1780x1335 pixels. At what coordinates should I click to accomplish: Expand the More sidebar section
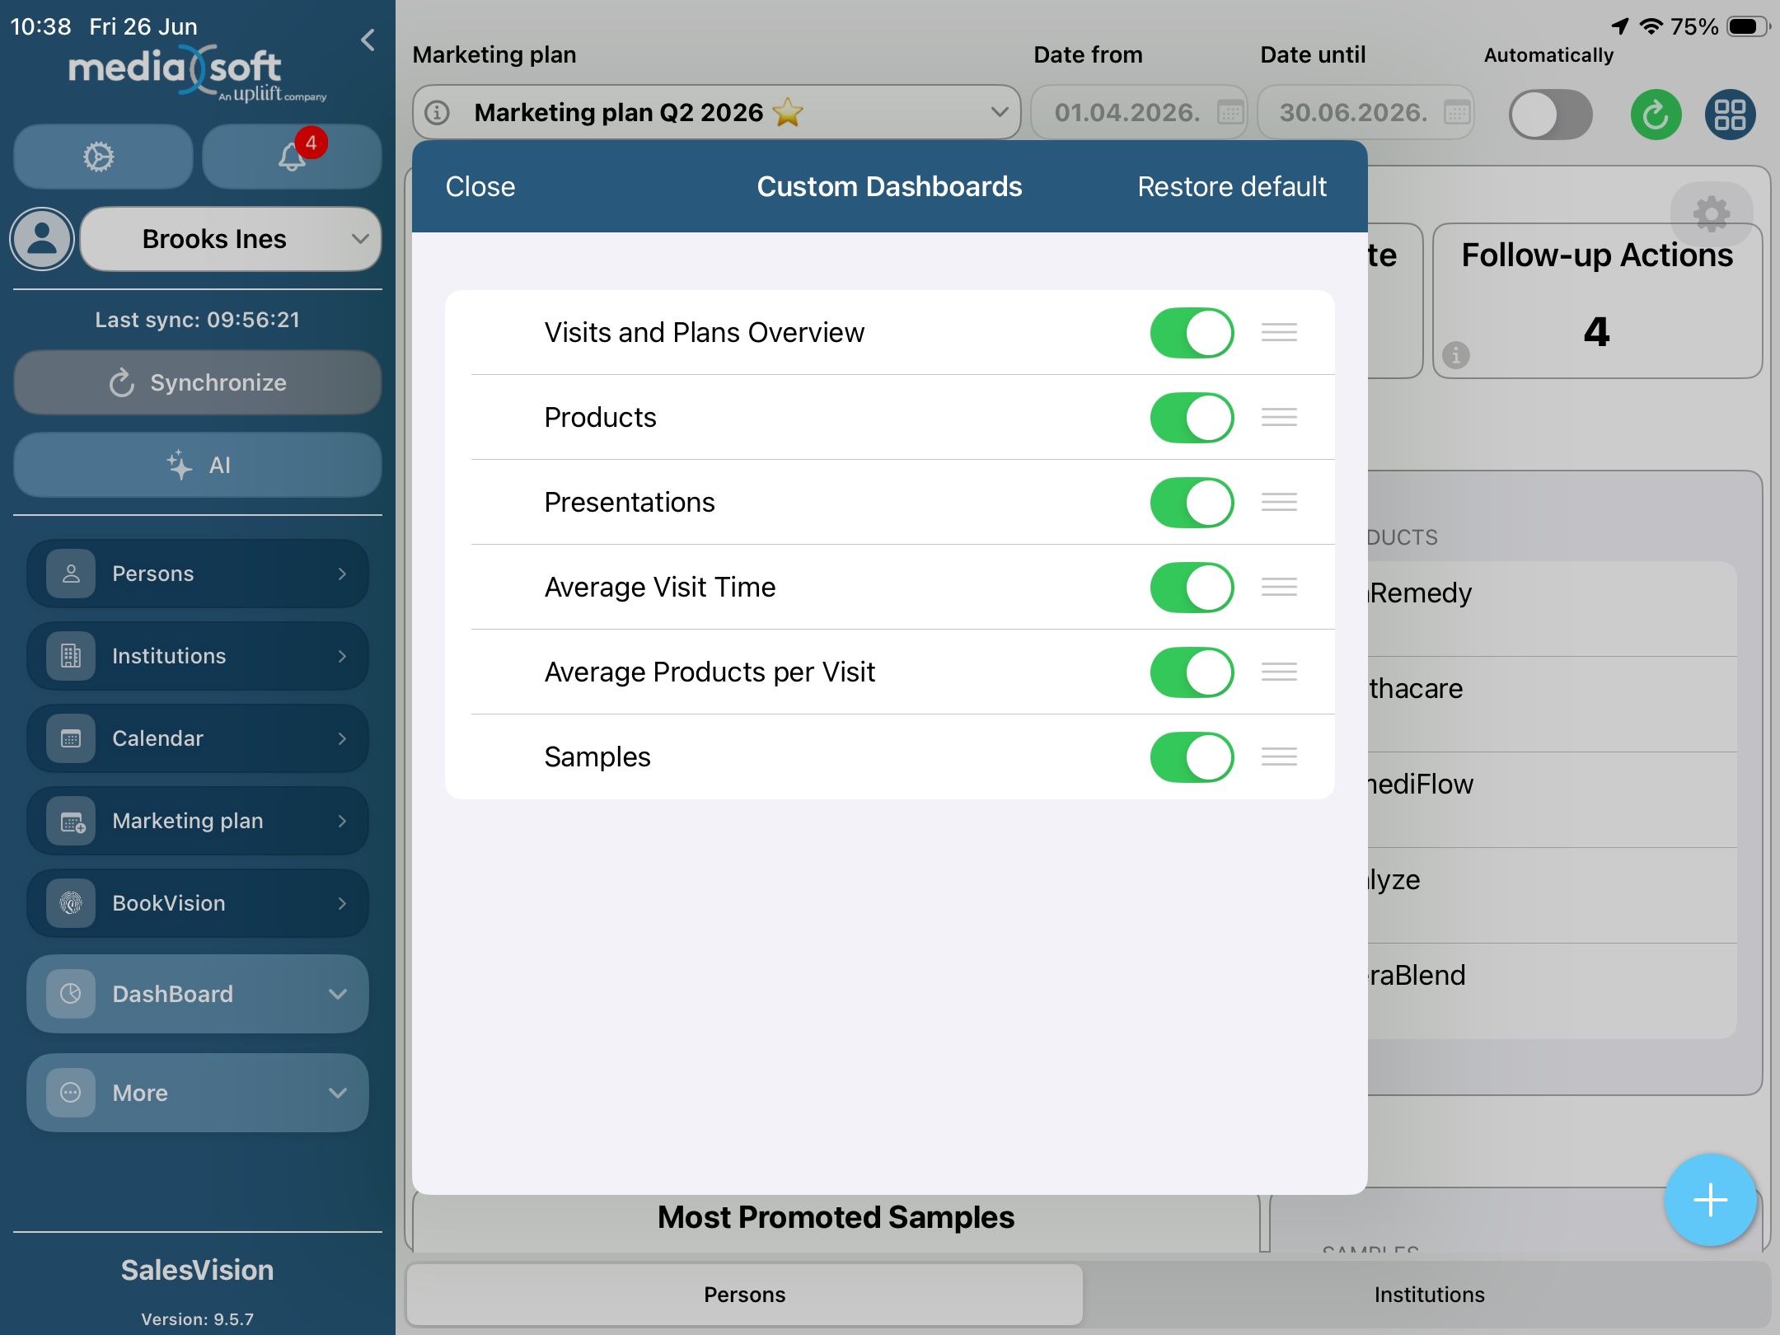(198, 1093)
